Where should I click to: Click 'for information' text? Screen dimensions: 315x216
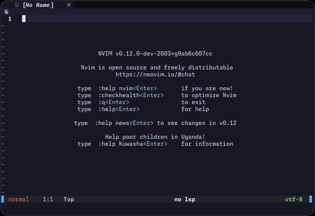[x=207, y=144]
